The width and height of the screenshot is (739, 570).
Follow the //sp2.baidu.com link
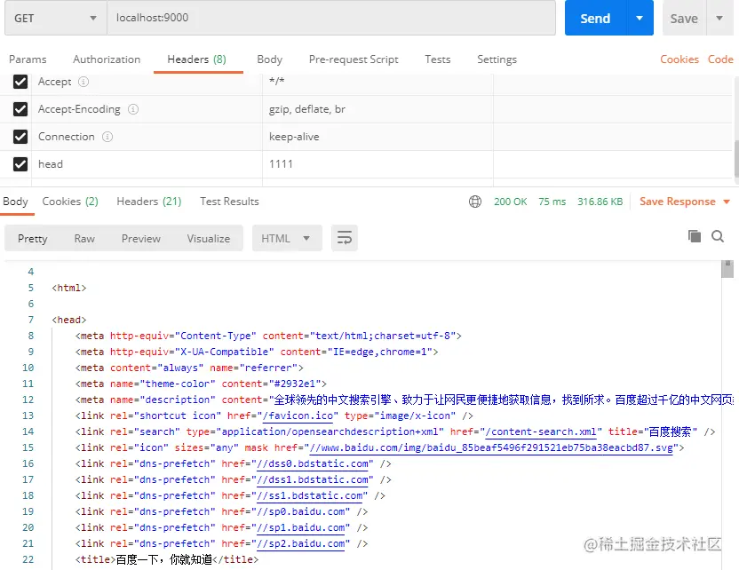point(301,544)
